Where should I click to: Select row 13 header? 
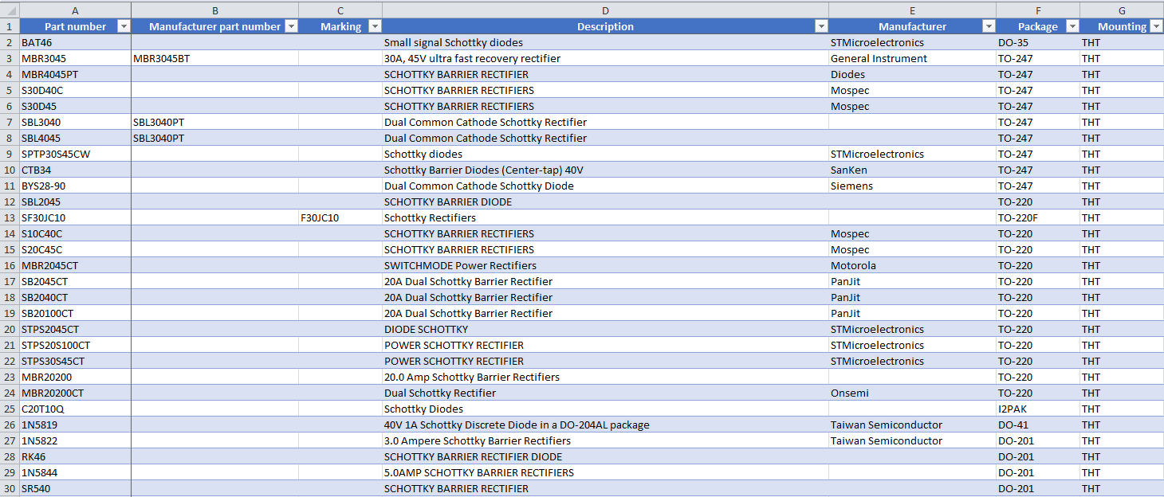coord(10,217)
